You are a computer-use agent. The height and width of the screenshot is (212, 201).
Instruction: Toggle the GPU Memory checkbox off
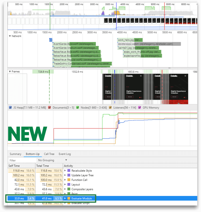pyautogui.click(x=139, y=107)
